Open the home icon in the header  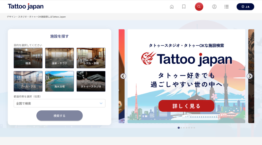coord(172,7)
